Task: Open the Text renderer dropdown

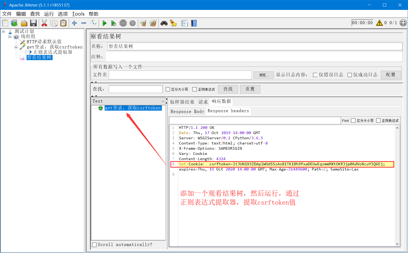Action: click(x=128, y=101)
